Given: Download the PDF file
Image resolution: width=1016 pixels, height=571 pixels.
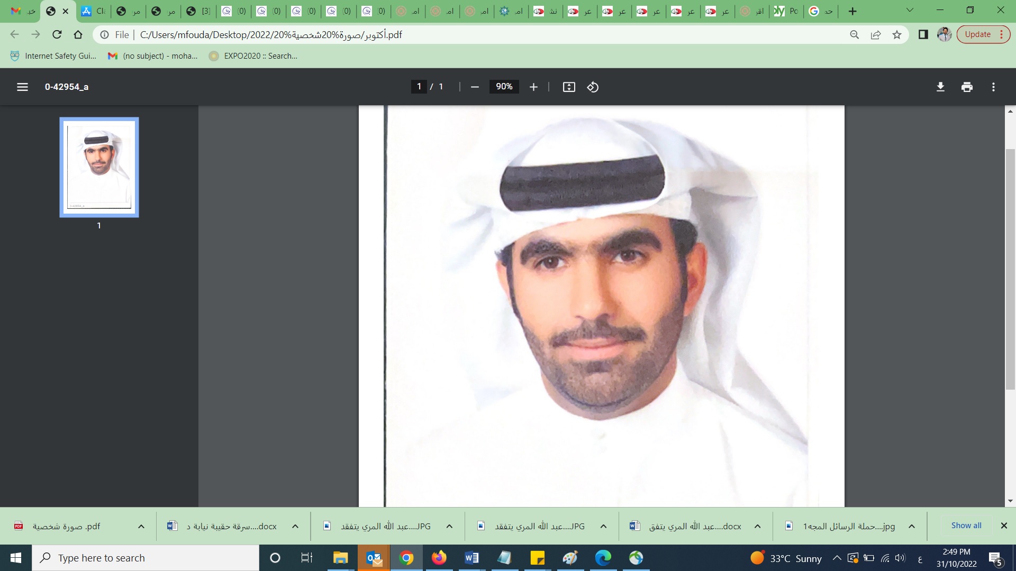Looking at the screenshot, I should point(940,87).
